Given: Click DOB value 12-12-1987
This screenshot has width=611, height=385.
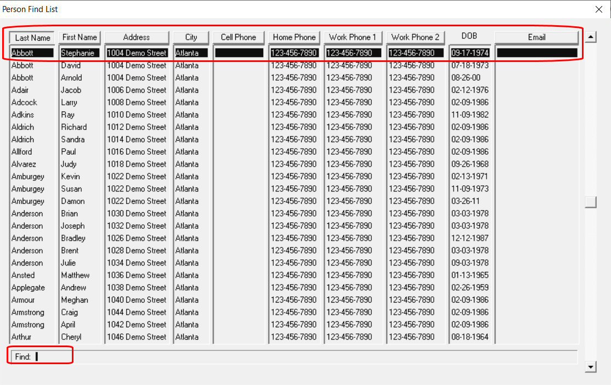Looking at the screenshot, I should click(470, 238).
